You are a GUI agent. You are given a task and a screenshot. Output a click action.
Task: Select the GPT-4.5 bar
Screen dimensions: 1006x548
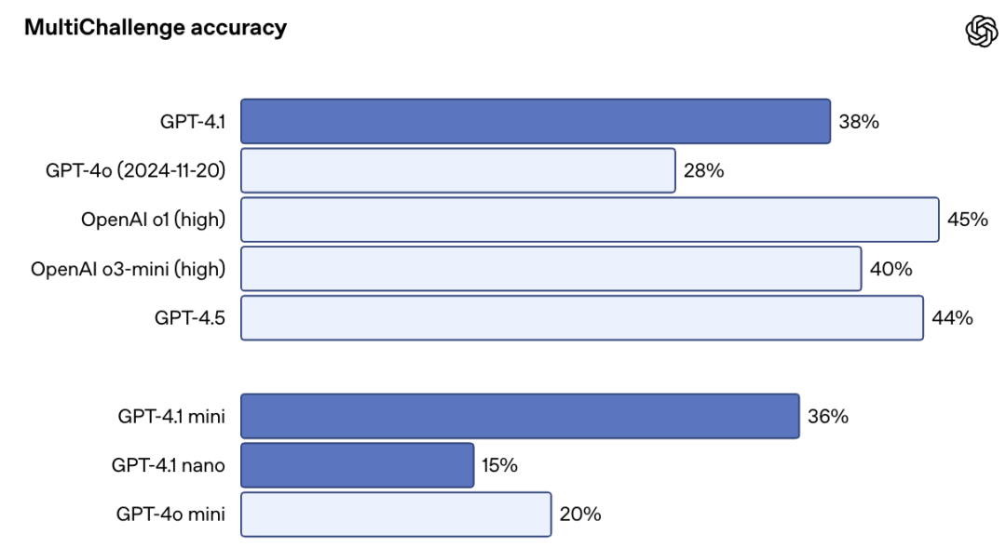[582, 318]
